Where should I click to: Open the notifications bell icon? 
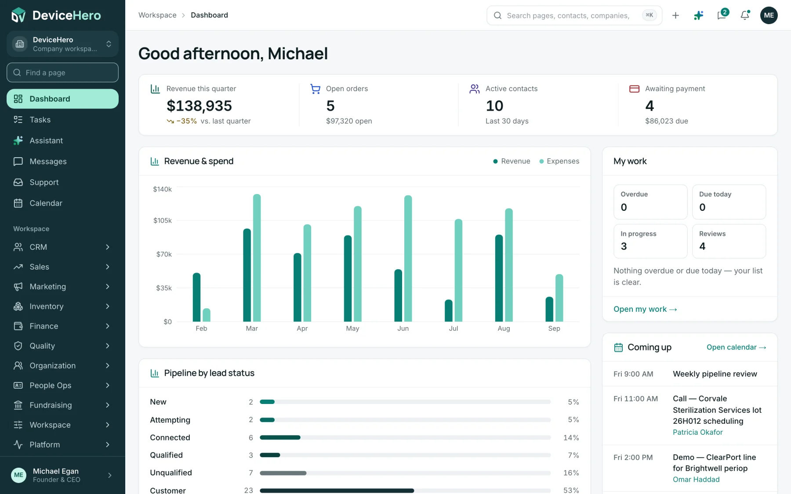click(745, 15)
